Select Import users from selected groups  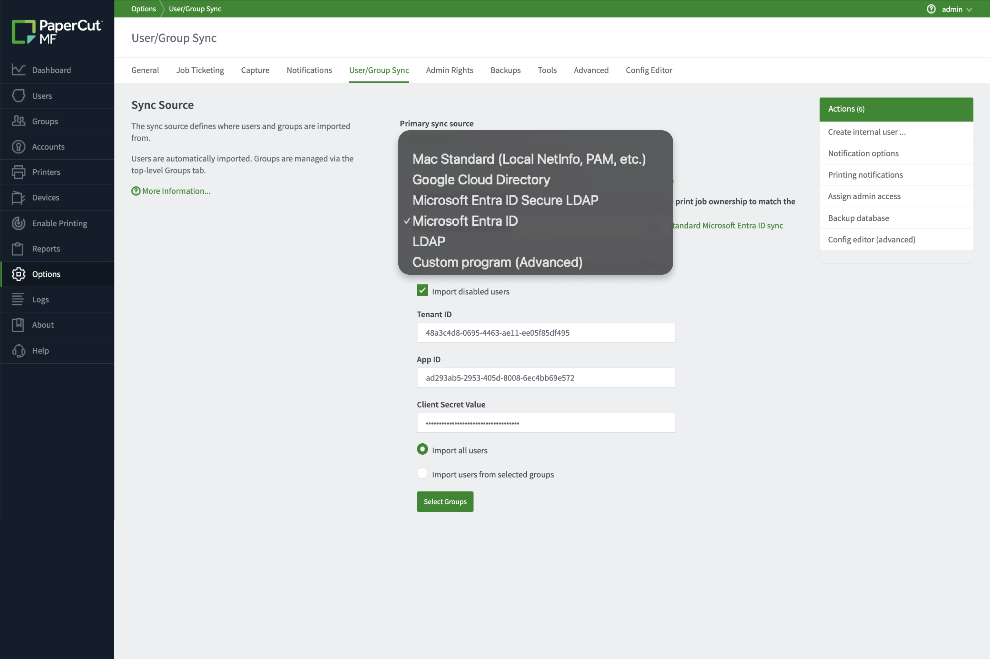coord(422,473)
